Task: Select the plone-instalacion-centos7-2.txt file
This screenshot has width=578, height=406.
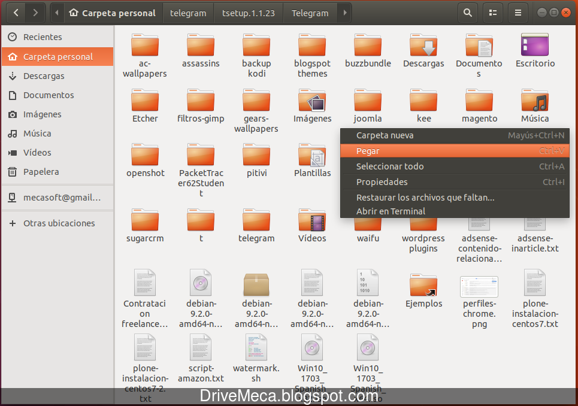Action: coord(145,348)
